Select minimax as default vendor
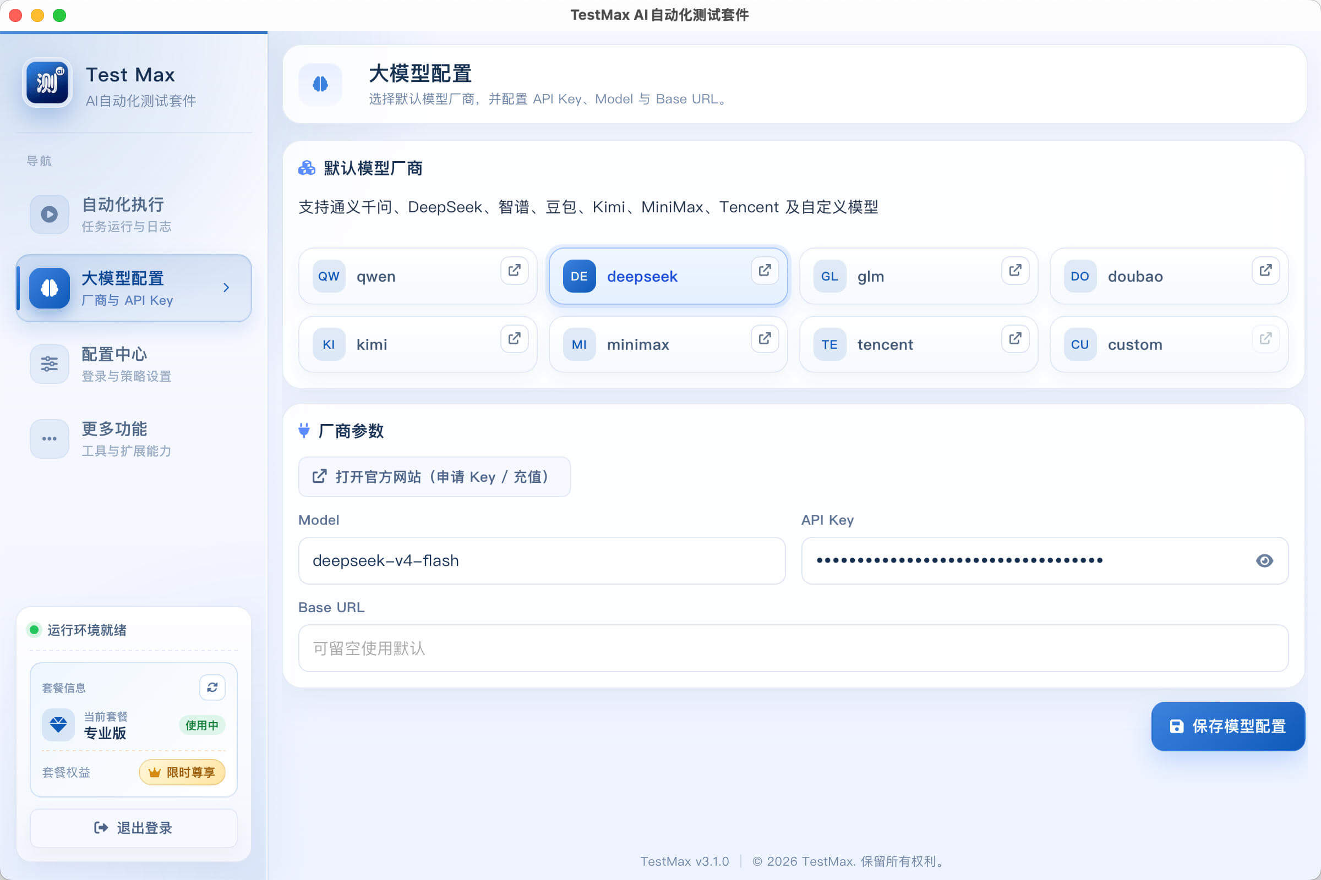The height and width of the screenshot is (880, 1321). [668, 345]
